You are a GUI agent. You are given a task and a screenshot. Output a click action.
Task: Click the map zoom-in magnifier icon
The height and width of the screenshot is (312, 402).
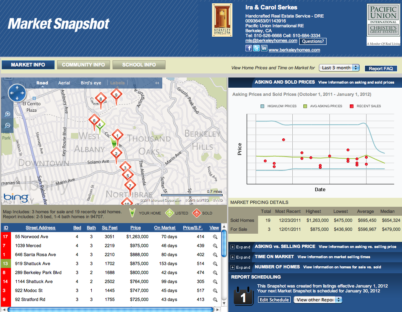[x=7, y=114]
